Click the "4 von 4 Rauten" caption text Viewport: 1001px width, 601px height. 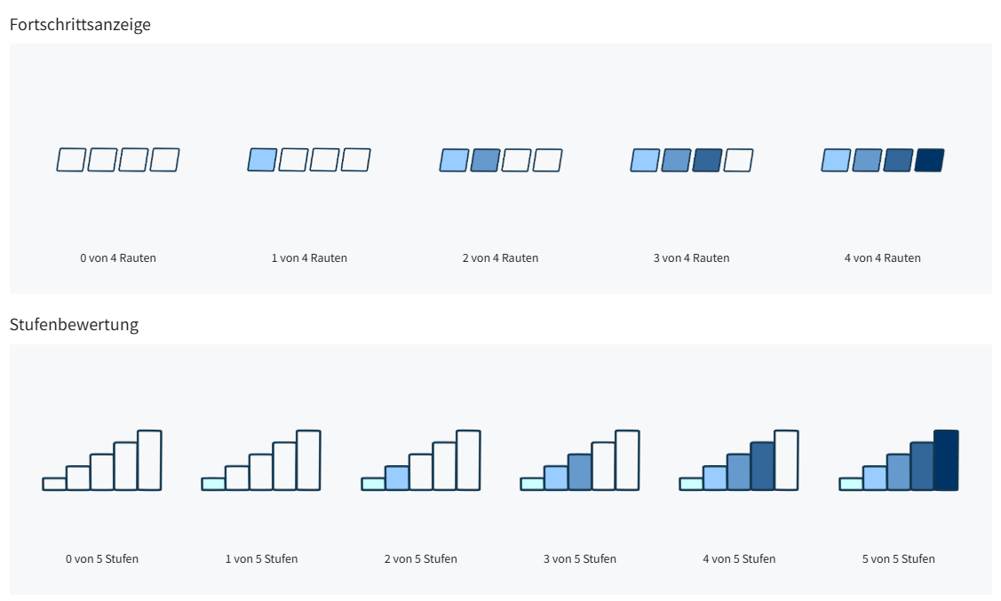(x=883, y=258)
